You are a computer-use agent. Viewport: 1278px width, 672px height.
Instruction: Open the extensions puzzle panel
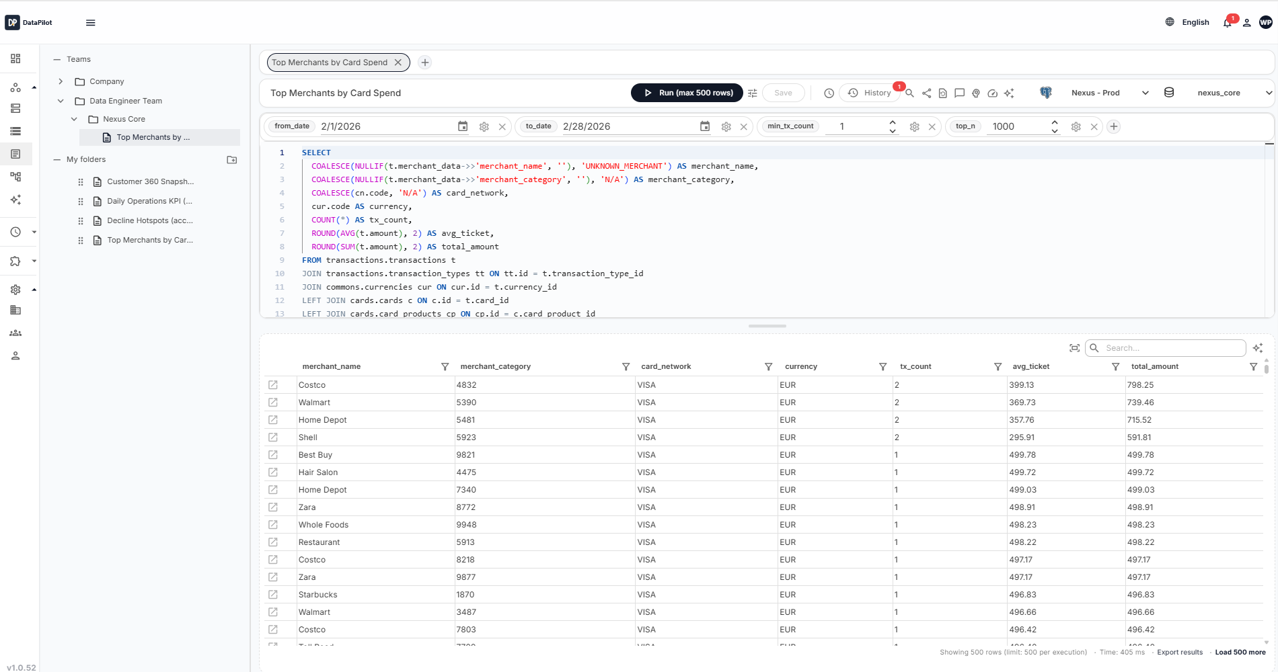[15, 261]
